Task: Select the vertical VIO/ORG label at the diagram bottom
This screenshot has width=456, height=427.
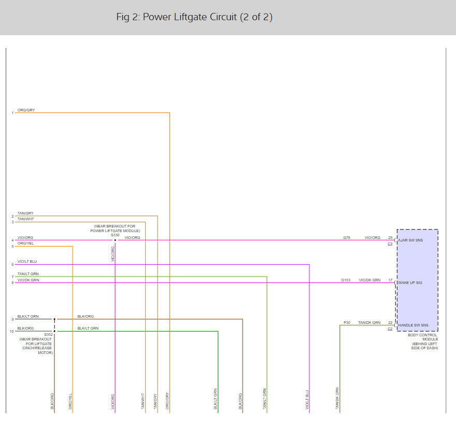Action: pyautogui.click(x=113, y=402)
